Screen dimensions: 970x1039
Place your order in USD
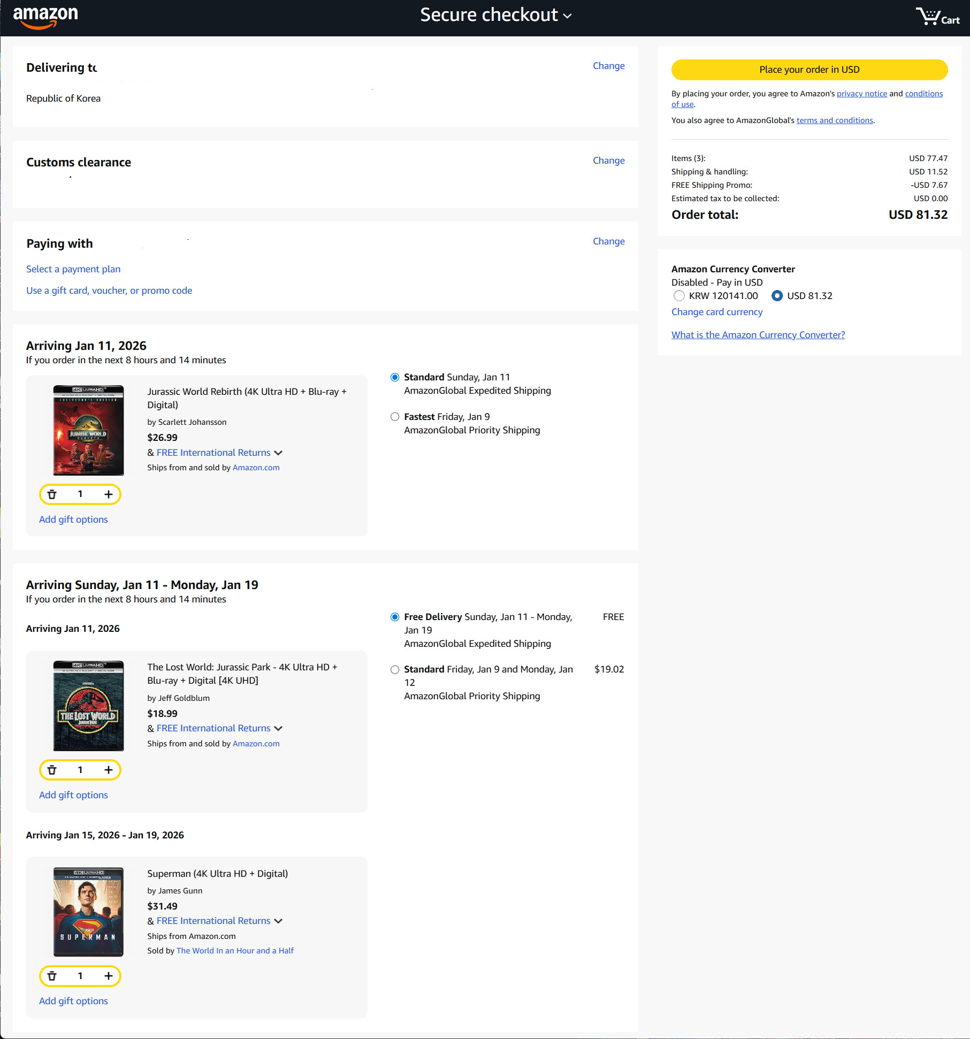pos(809,70)
